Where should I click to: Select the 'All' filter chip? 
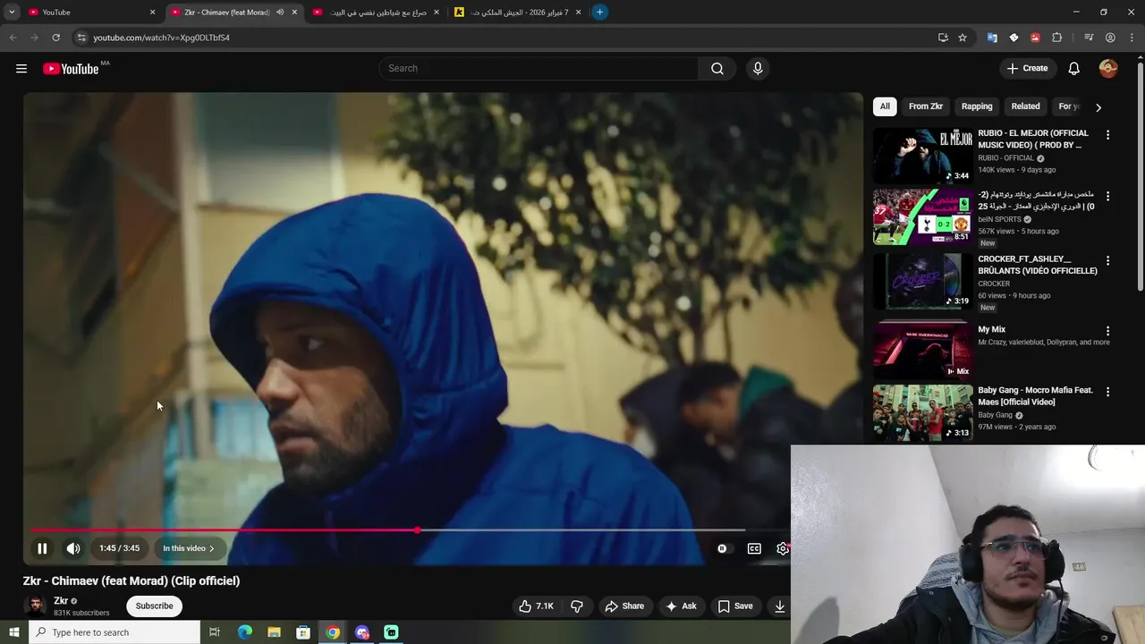[x=885, y=106]
